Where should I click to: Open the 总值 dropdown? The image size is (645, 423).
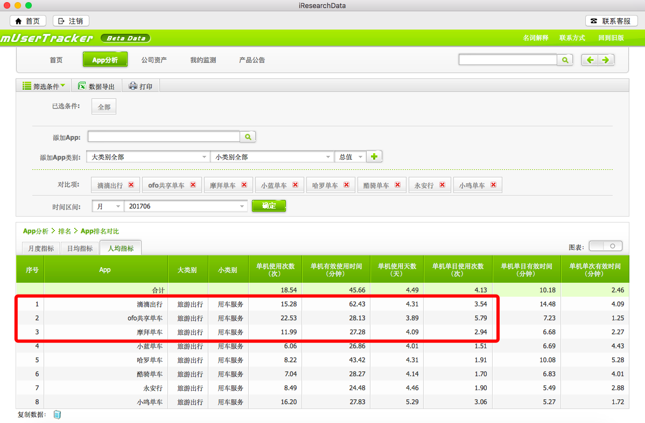[x=350, y=157]
